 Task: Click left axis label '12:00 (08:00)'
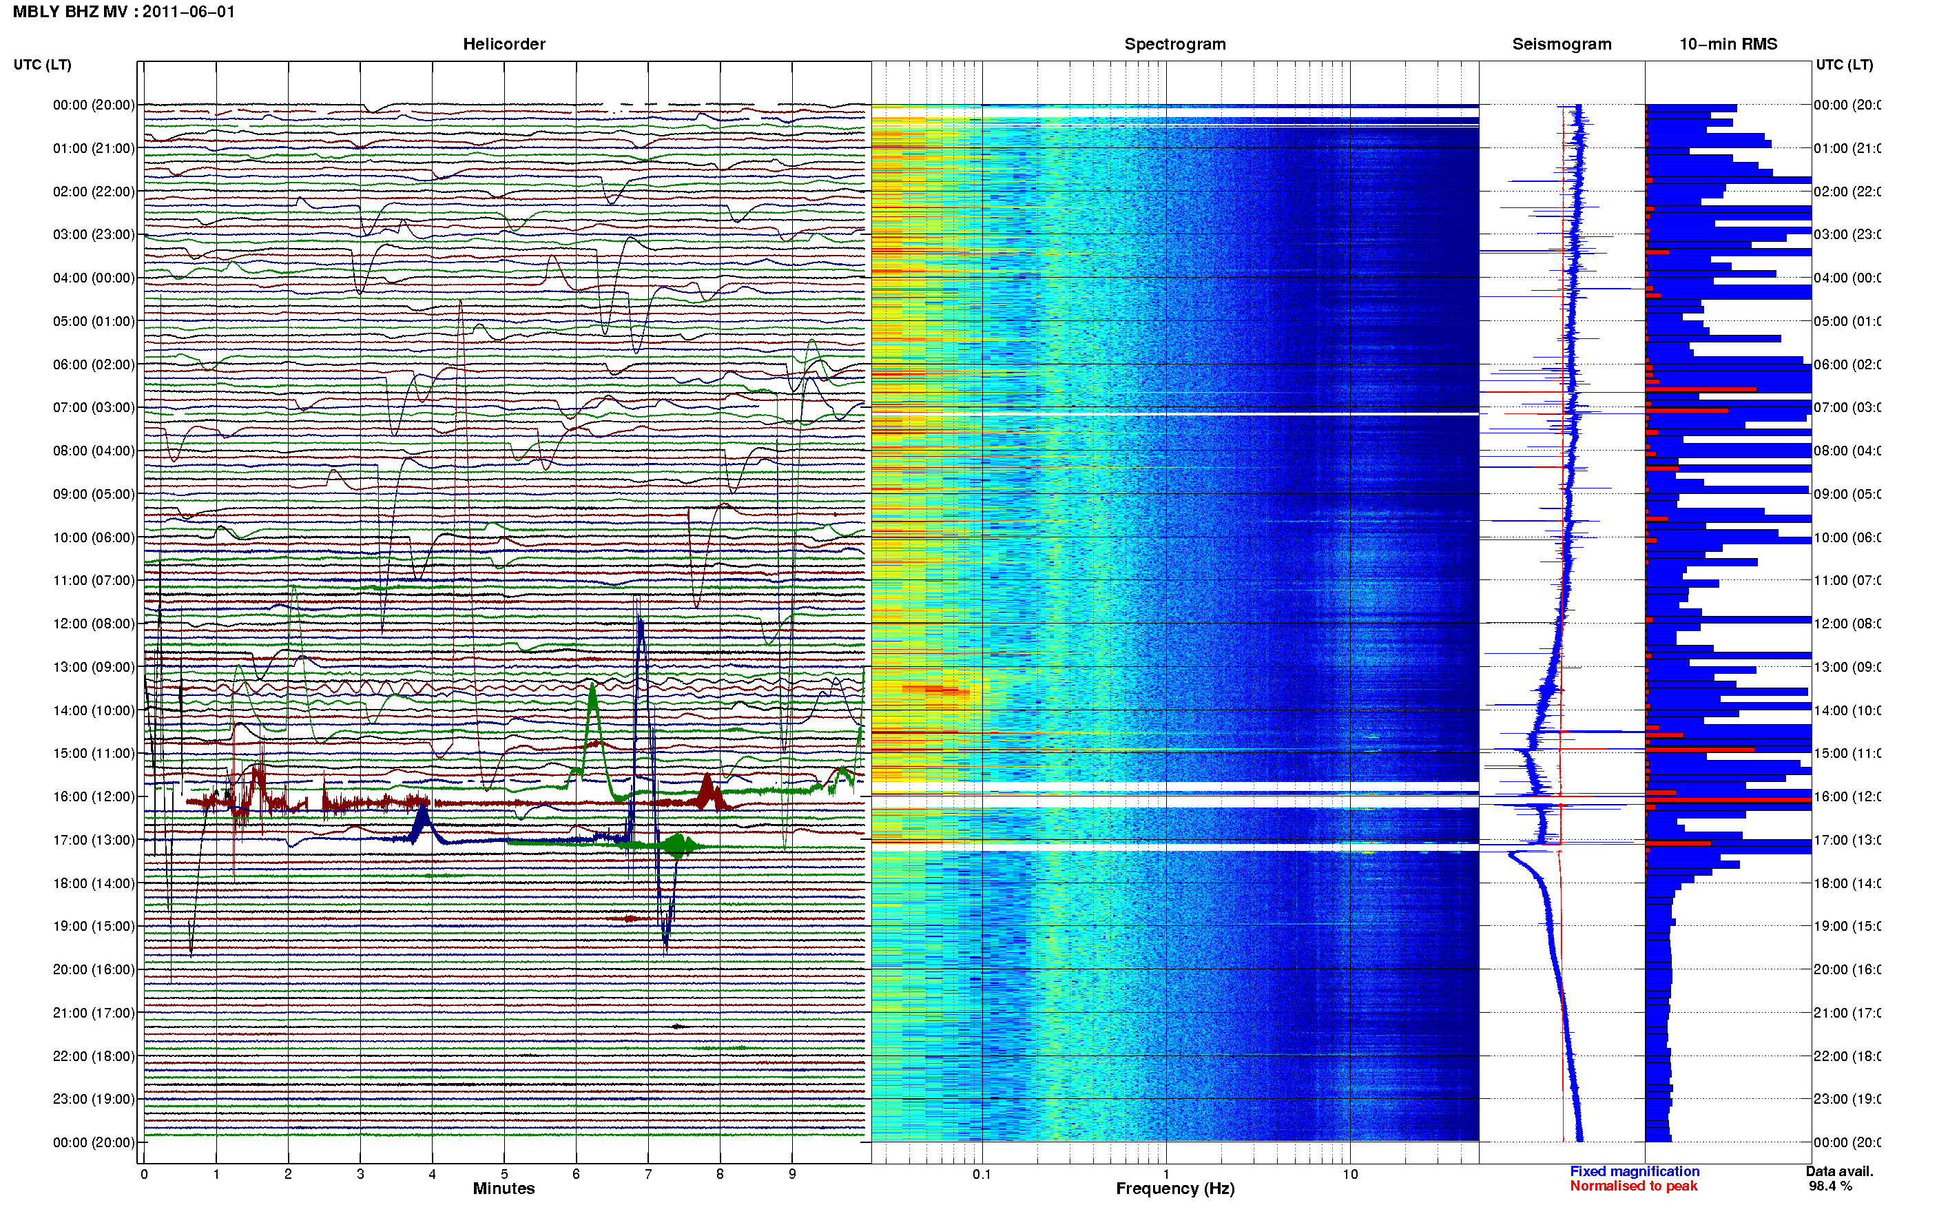94,623
